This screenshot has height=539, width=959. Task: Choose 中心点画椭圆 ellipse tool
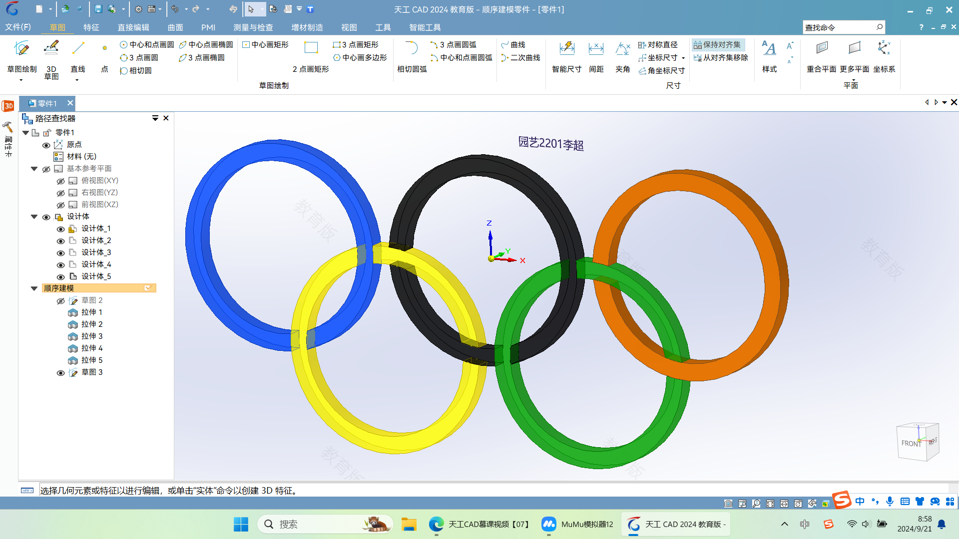click(206, 44)
